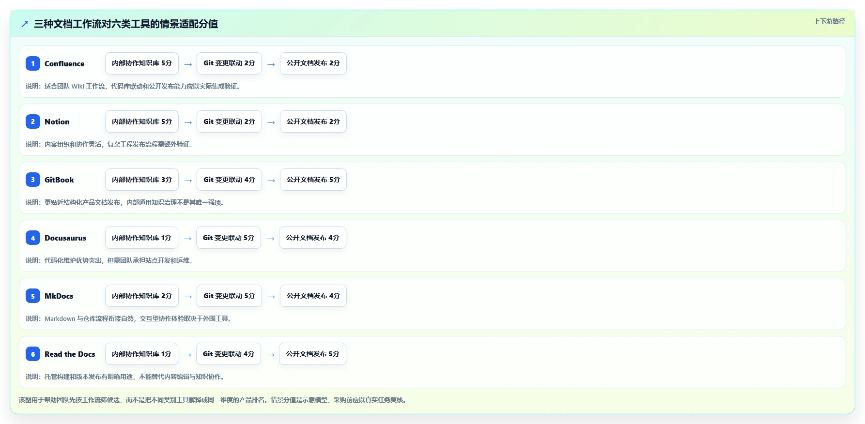Click the number 5 badge for MkDocs

pyautogui.click(x=33, y=296)
